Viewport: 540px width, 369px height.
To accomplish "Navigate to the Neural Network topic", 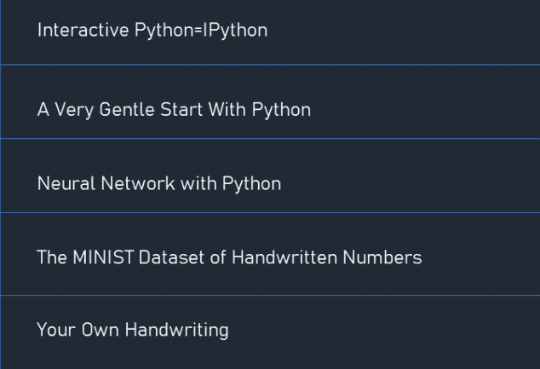I will click(159, 183).
